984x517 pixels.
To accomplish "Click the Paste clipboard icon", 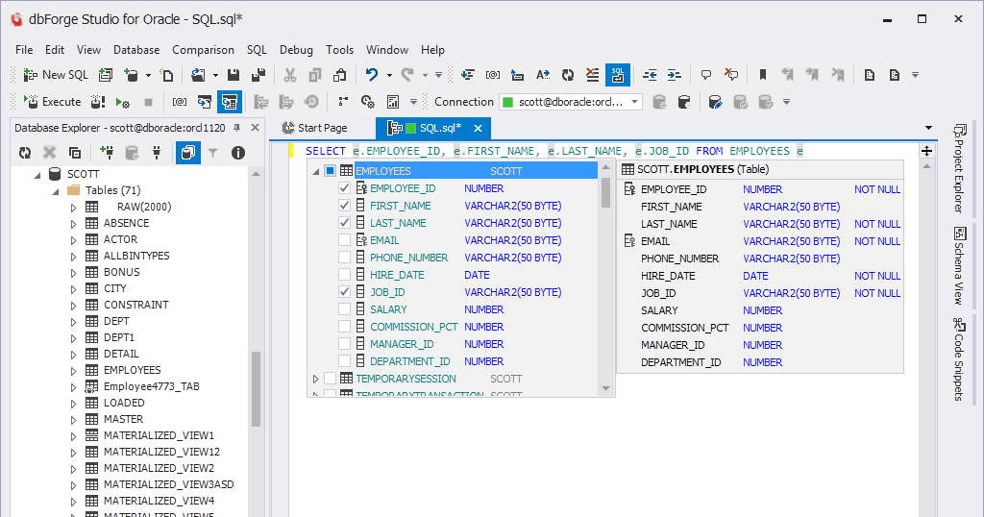I will click(339, 75).
